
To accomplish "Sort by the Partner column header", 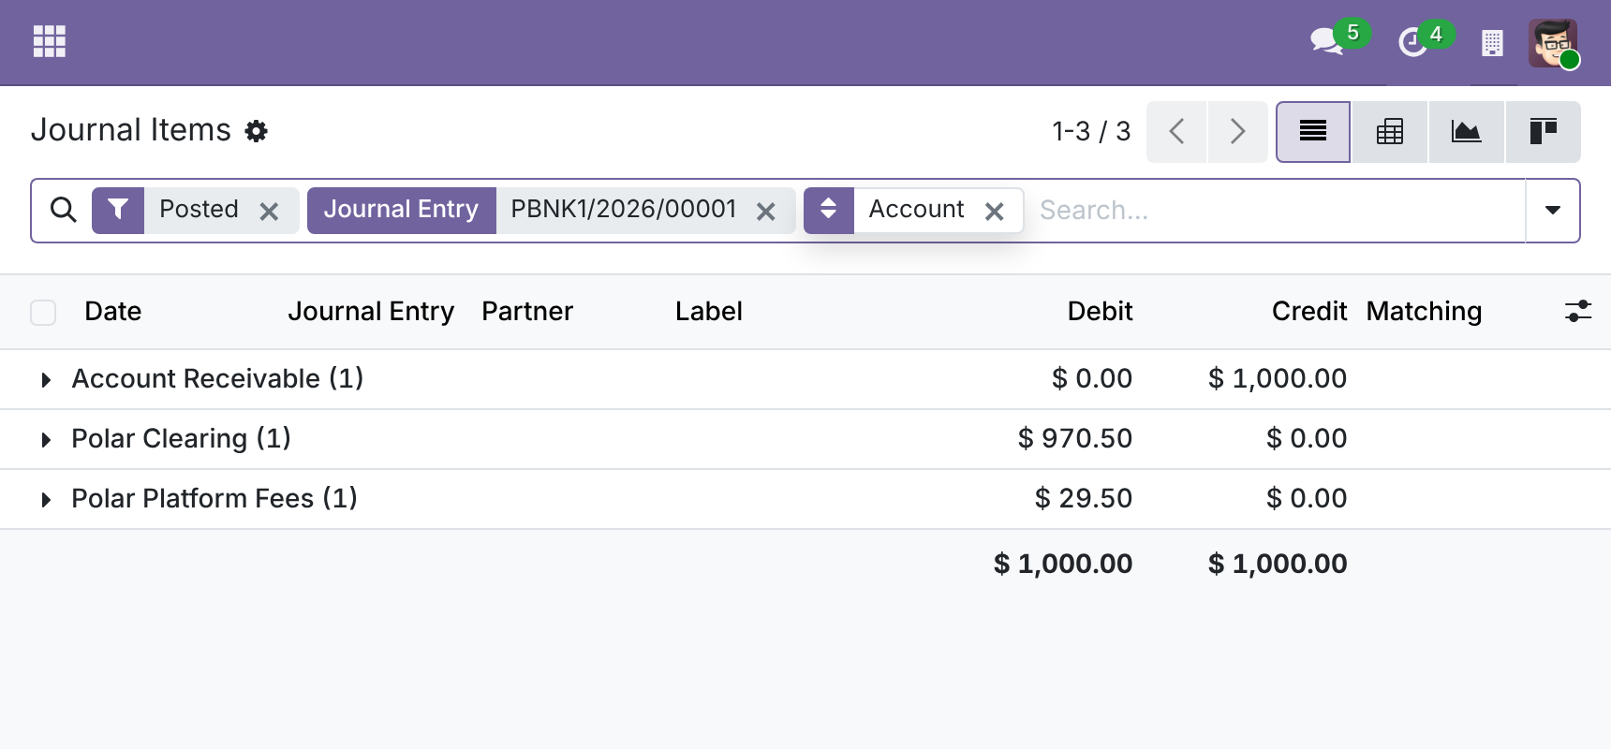I will pyautogui.click(x=527, y=311).
